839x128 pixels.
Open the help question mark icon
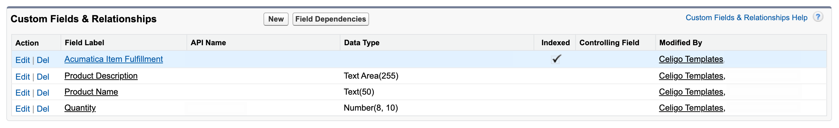818,17
